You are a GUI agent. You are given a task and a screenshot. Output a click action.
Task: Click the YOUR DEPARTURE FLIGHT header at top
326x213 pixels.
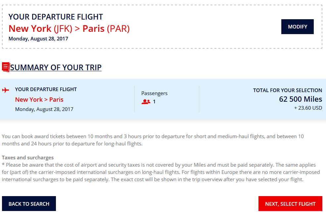56,17
